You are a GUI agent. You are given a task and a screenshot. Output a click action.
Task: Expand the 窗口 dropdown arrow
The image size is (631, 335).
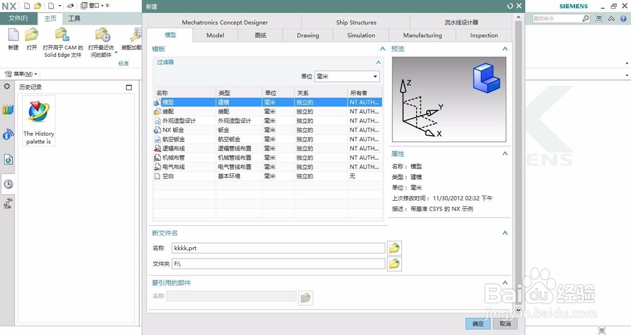click(x=102, y=6)
